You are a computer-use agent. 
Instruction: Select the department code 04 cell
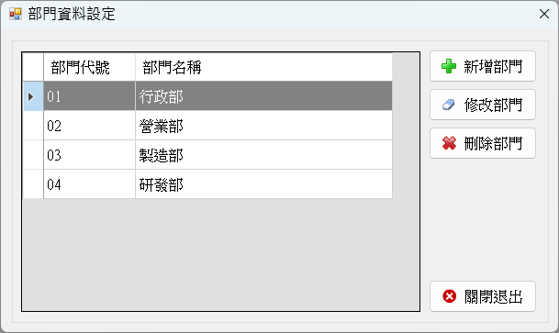[89, 184]
